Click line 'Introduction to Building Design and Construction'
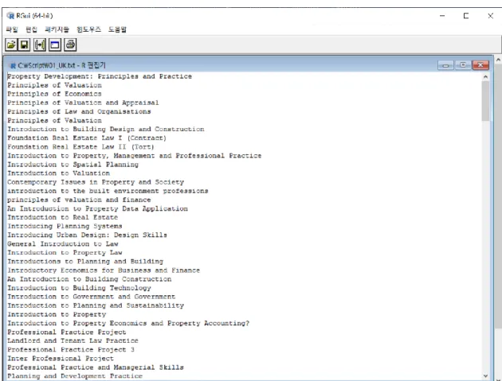The image size is (502, 381). pyautogui.click(x=106, y=129)
